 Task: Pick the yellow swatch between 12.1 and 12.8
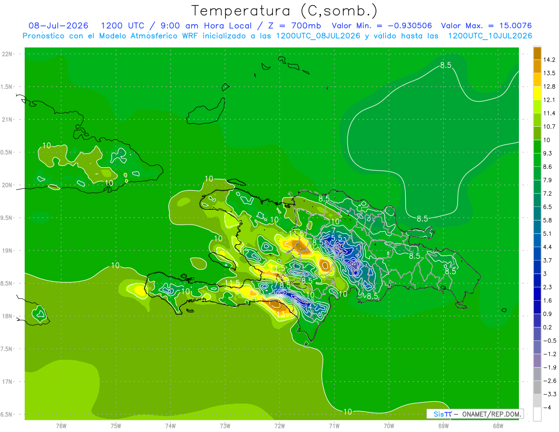pos(537,93)
